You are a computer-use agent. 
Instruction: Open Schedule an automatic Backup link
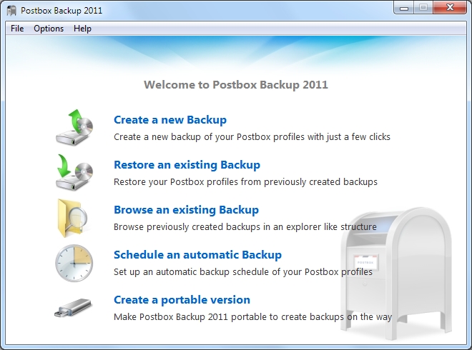198,255
